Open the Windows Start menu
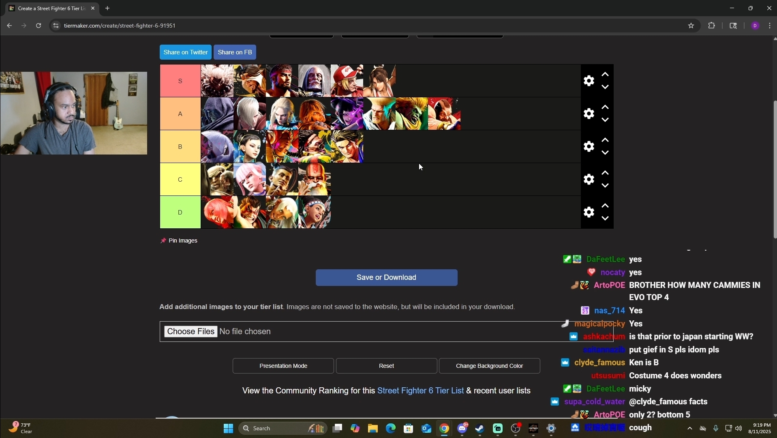 [229, 428]
